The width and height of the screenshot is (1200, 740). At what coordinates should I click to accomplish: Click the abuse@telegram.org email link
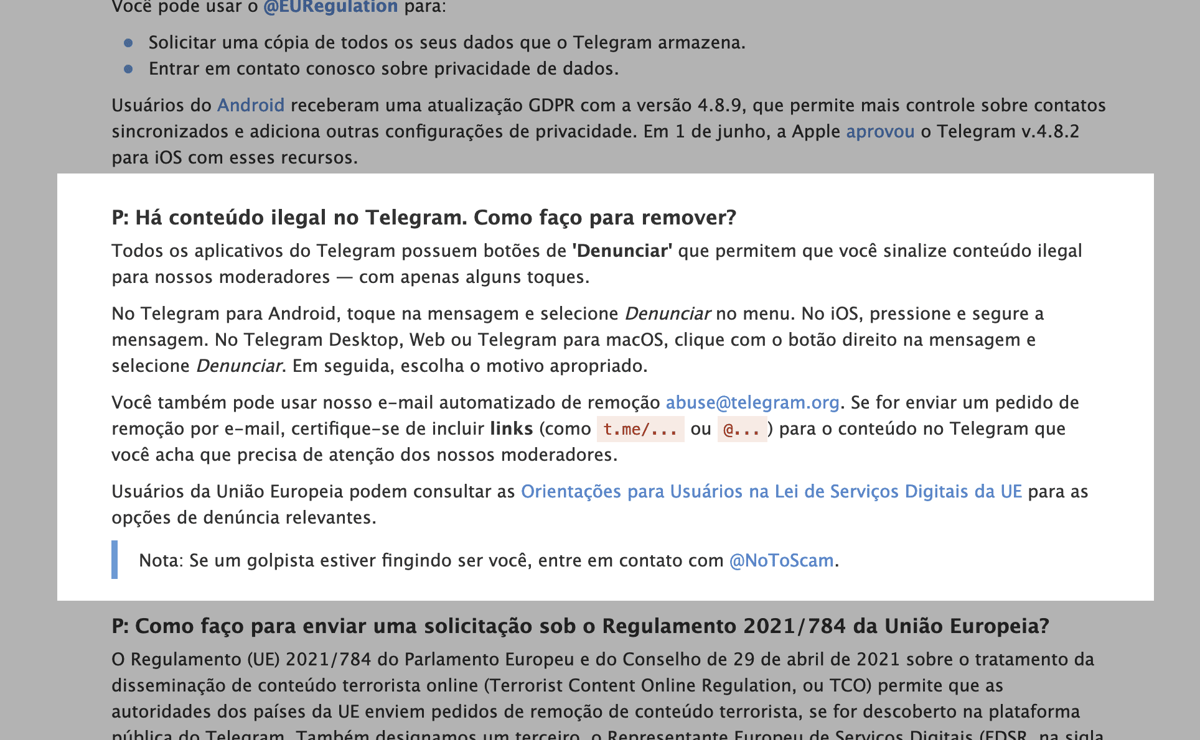tap(752, 402)
